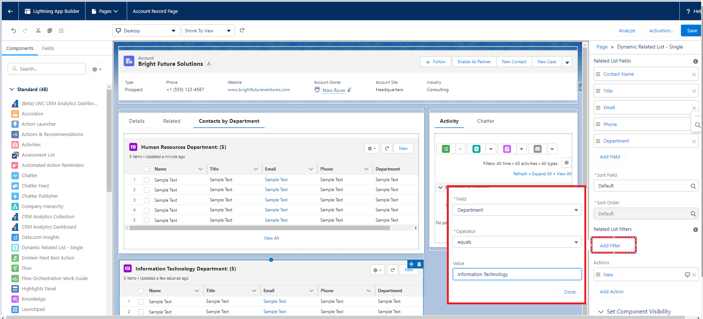Click the Value field with Information Technology

pos(517,274)
